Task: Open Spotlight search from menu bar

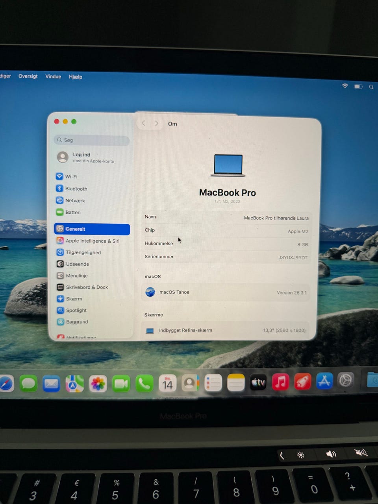Action: (371, 87)
